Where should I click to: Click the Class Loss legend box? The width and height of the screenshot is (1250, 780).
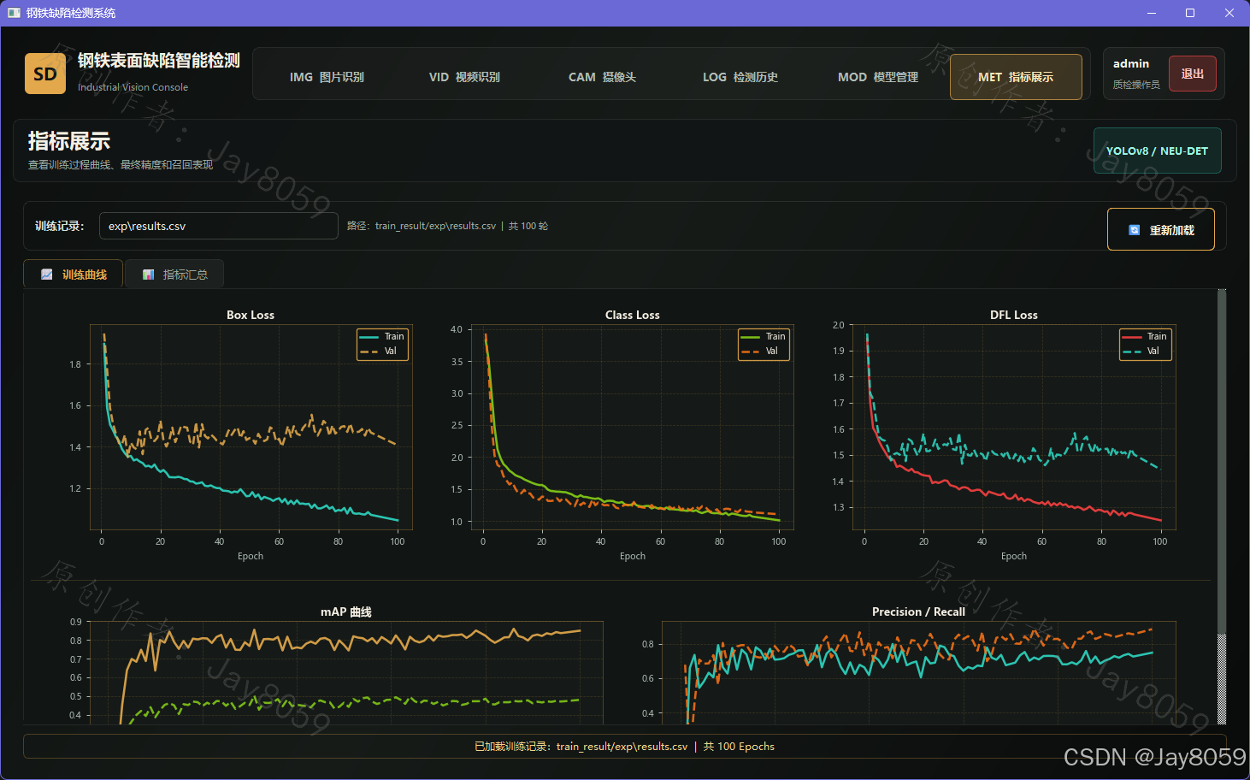point(764,344)
